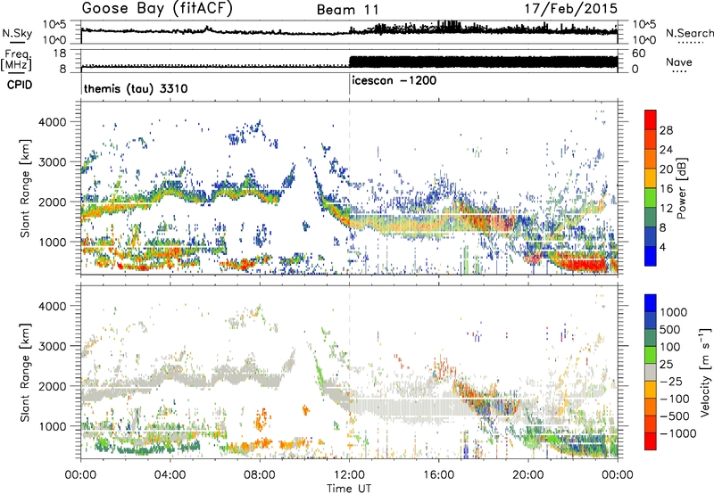Click the 'N.Sky' legend label
This screenshot has height=494, width=714.
click(17, 33)
